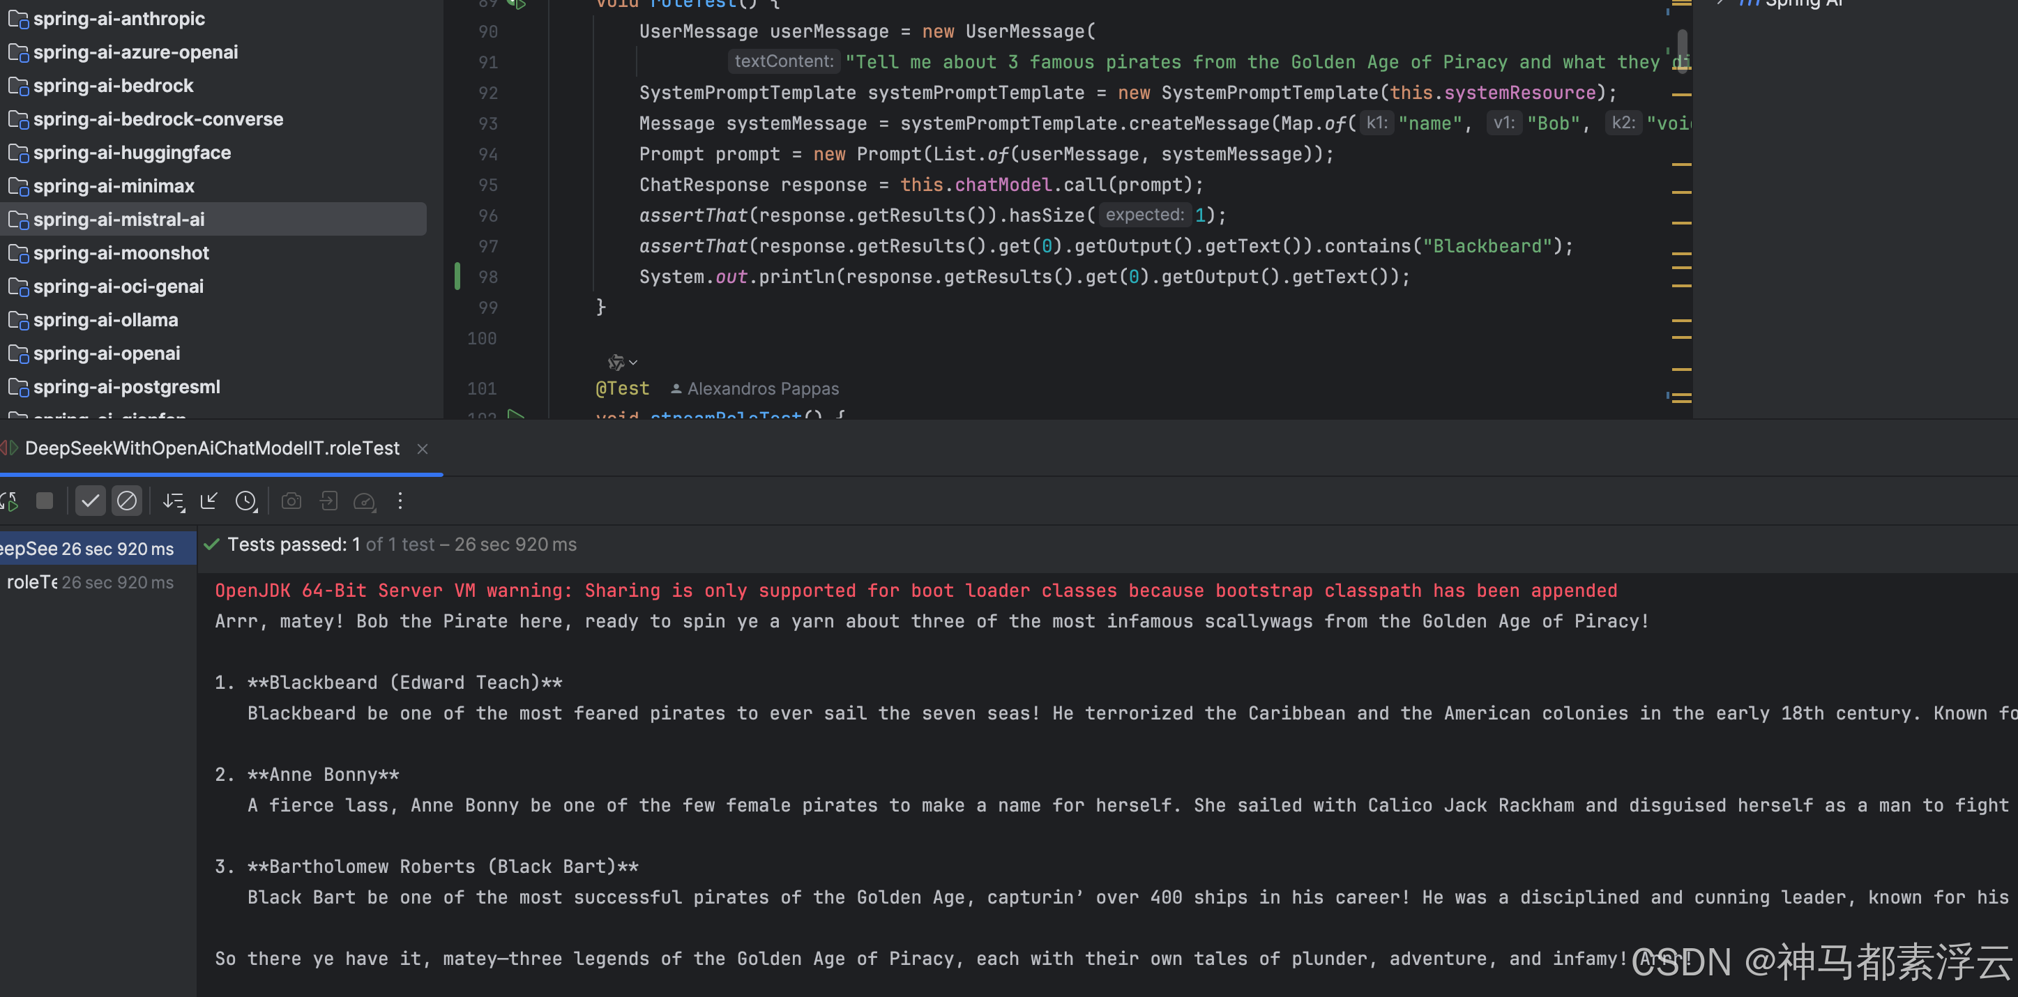This screenshot has width=2018, height=997.
Task: Click Alexandros Pappas author annotation
Action: (x=762, y=389)
